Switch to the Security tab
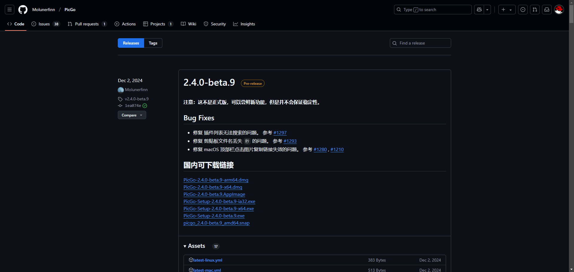Image resolution: width=574 pixels, height=272 pixels. tap(215, 24)
